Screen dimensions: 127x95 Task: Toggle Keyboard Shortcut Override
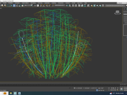coord(38,6)
